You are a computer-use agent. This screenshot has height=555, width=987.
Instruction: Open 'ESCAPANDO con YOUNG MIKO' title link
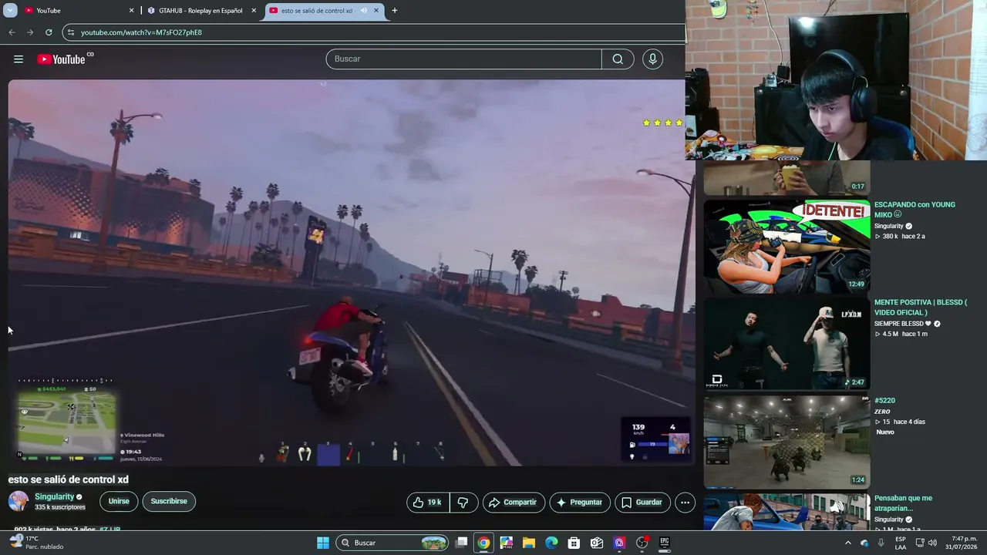pos(915,210)
